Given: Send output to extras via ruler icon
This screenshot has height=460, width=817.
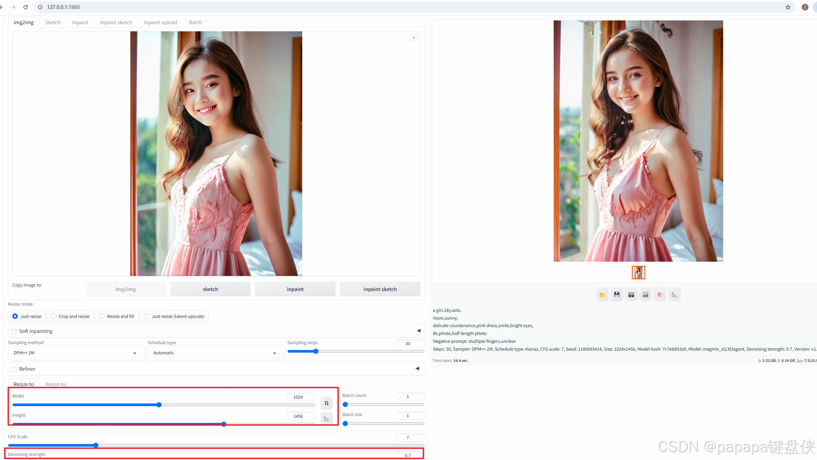Looking at the screenshot, I should point(674,295).
